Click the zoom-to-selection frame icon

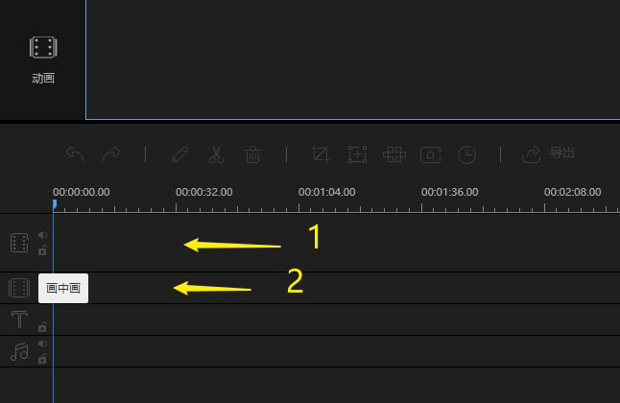point(357,154)
